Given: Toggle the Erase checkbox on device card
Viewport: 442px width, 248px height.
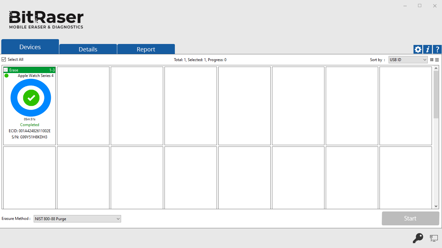Looking at the screenshot, I should (x=6, y=70).
